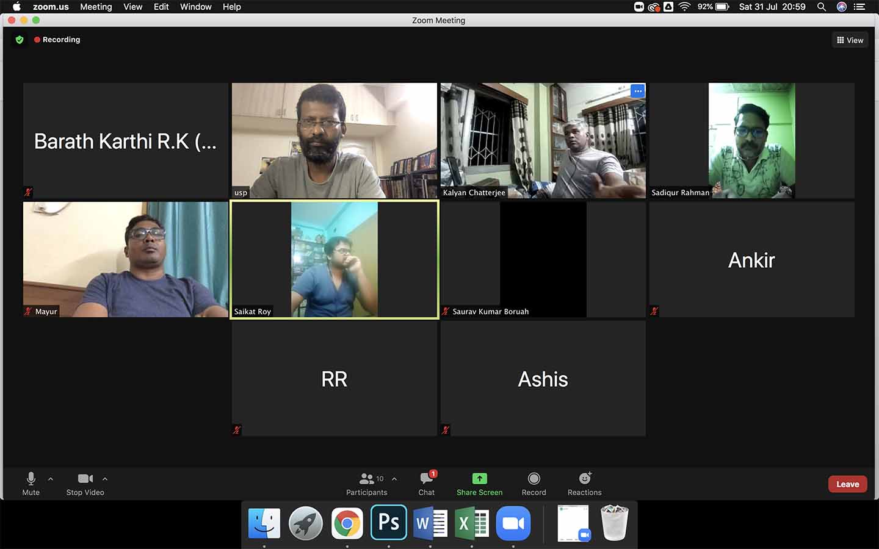
Task: Open the Chat panel icon
Action: pos(426,479)
